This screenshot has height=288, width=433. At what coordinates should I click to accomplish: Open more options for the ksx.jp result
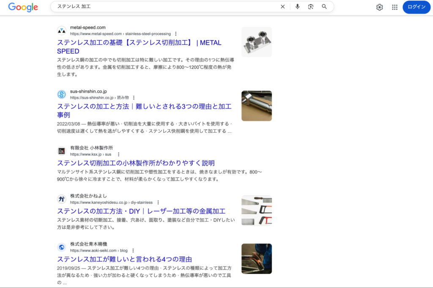(118, 154)
